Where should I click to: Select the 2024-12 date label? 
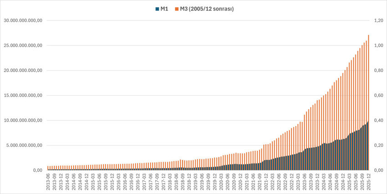point(343,181)
